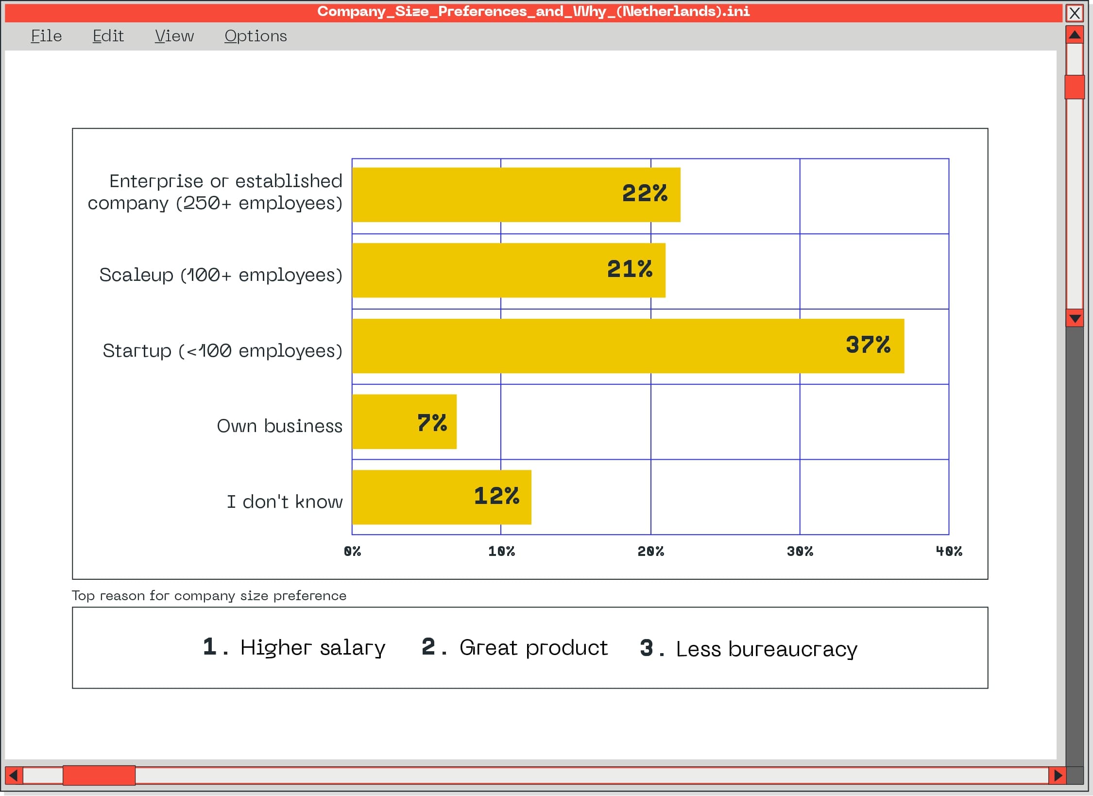The width and height of the screenshot is (1093, 796).
Task: Click the horizontal scrollbar left arrow
Action: tap(14, 776)
